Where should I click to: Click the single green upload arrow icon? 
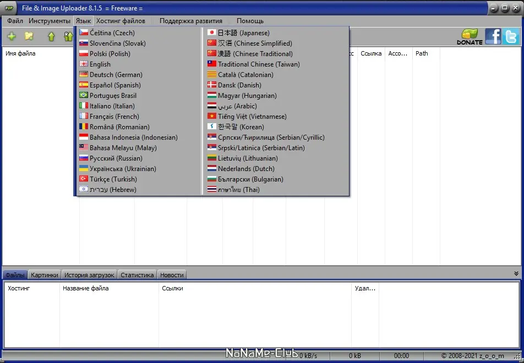point(51,36)
